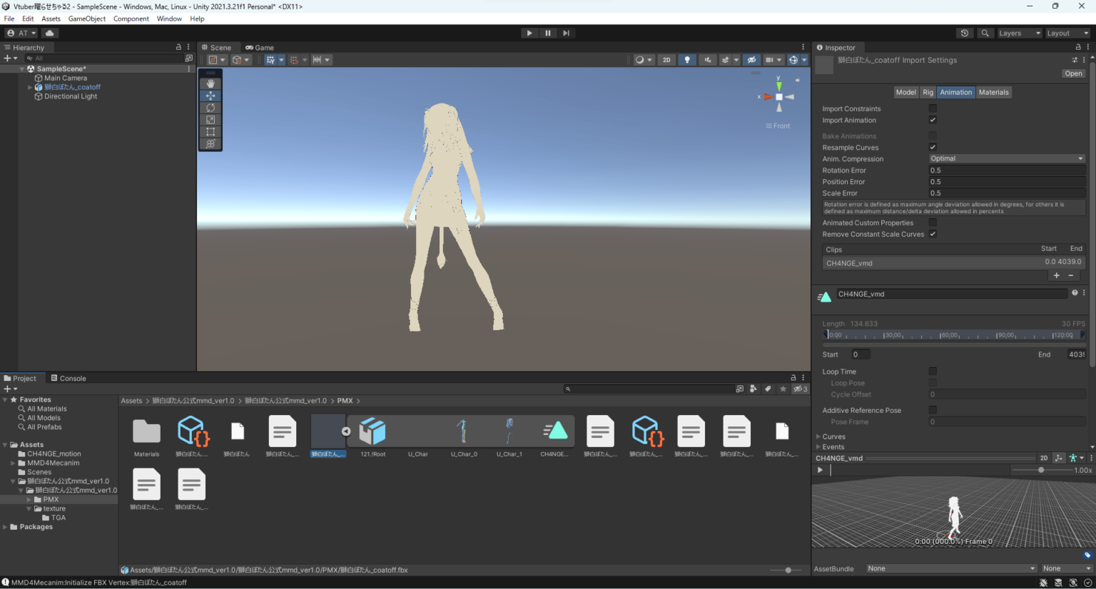Click the Open button in the Inspector
This screenshot has height=589, width=1096.
(1073, 73)
